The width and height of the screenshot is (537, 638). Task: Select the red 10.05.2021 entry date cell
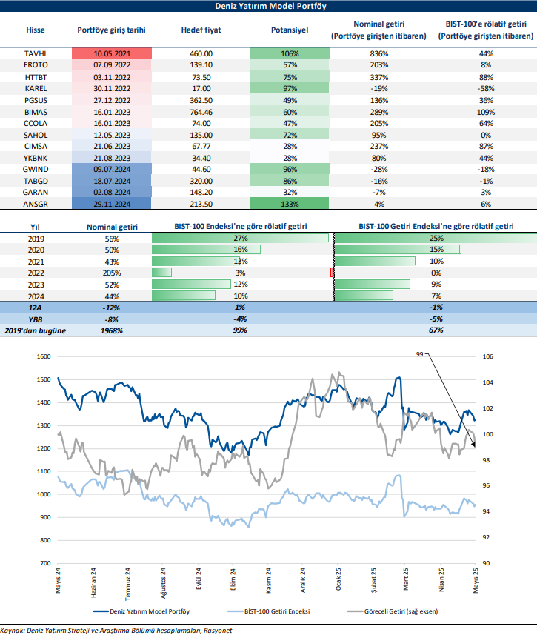(112, 53)
